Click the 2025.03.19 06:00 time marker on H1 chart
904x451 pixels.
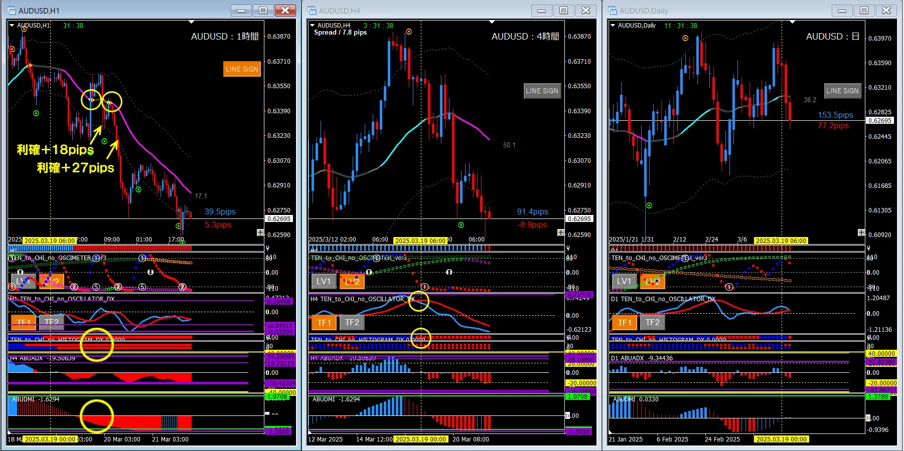(x=50, y=241)
